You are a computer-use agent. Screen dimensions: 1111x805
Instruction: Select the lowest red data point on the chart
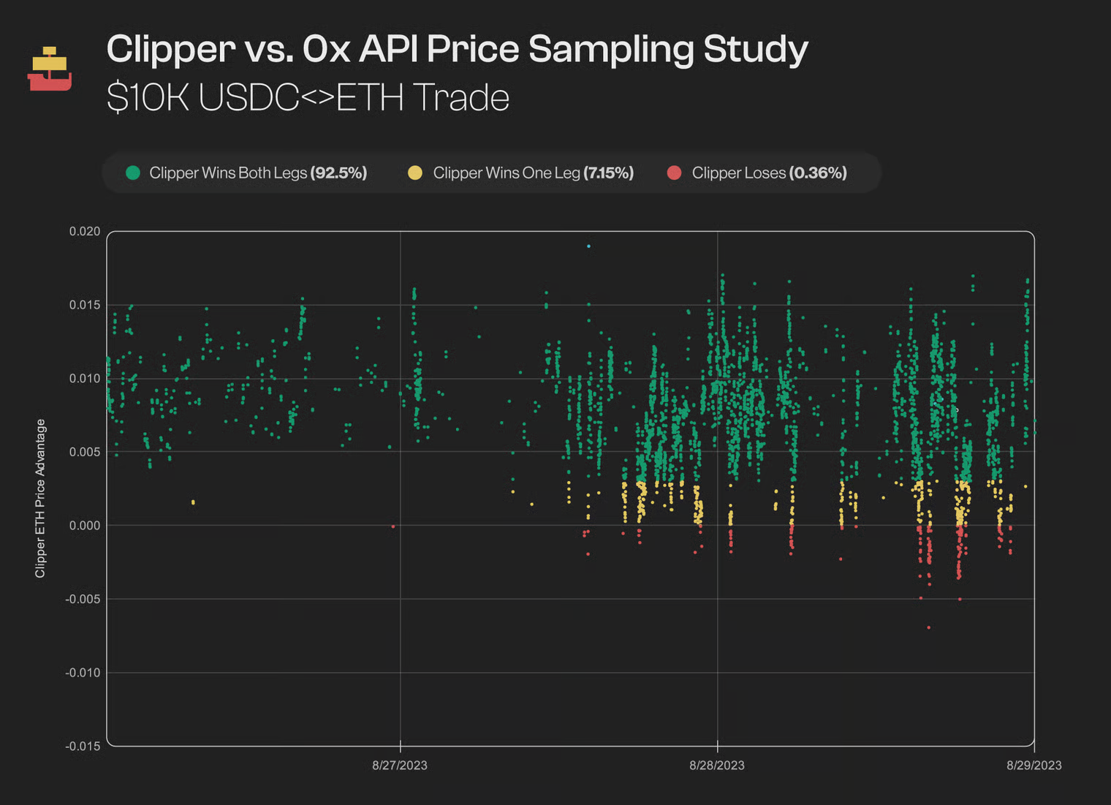tap(929, 627)
